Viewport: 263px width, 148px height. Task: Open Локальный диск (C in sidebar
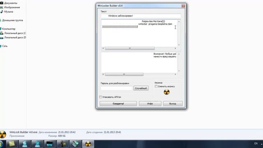tap(15, 33)
